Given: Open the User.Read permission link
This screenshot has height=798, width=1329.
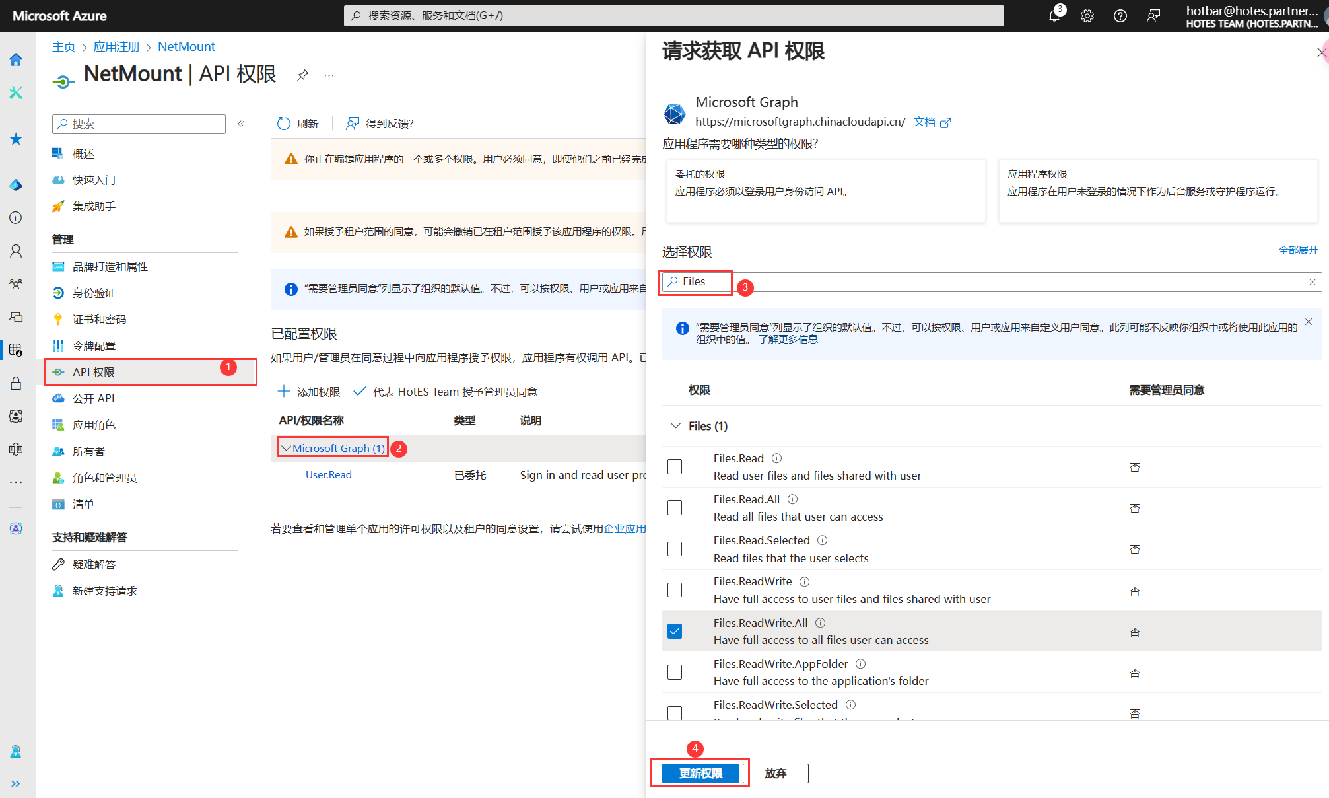Looking at the screenshot, I should (329, 475).
